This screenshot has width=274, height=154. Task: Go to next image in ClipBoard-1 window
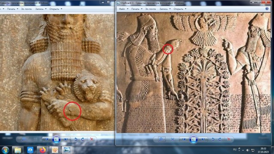tap(203, 139)
